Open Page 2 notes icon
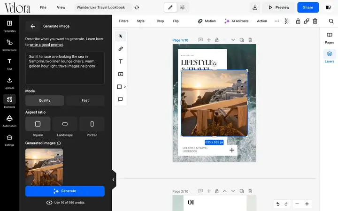Viewport: 338px width, 211px height. tap(200, 191)
